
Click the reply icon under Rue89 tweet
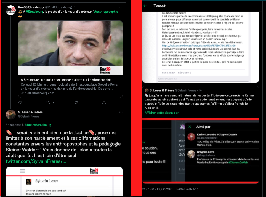[x=20, y=103]
